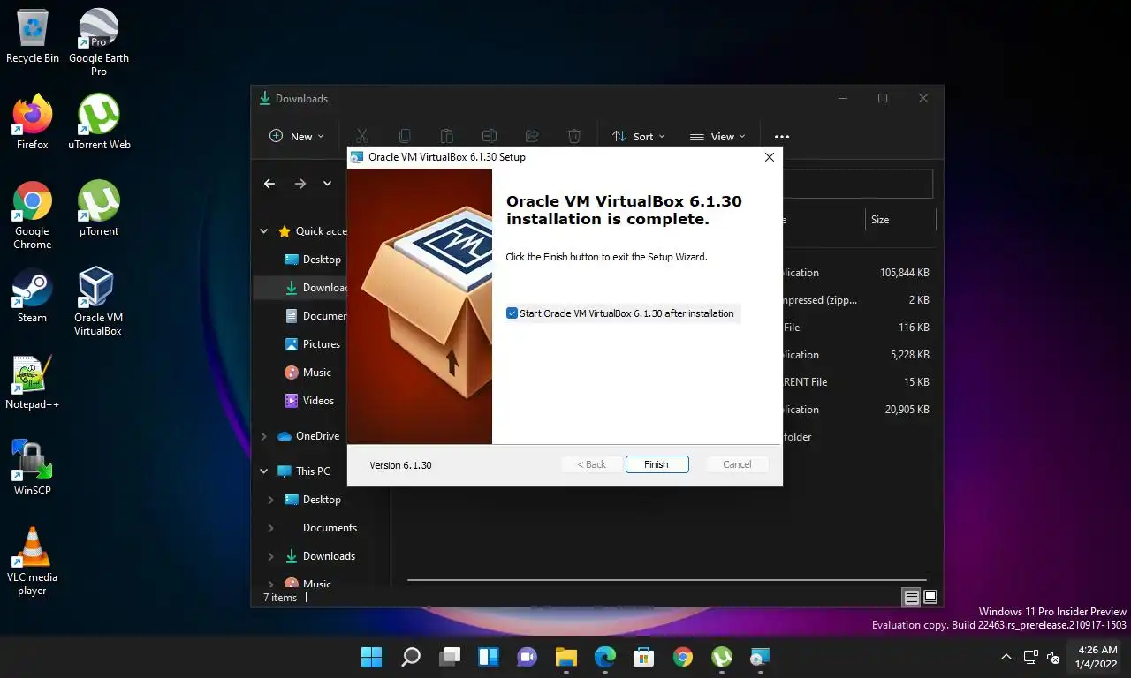
Task: Close the VirtualBox Setup dialog
Action: click(769, 157)
